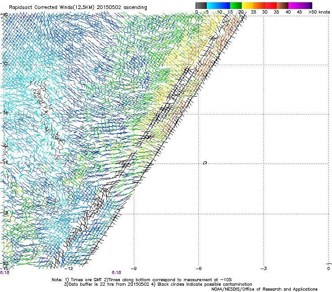
Task: Click the '40' legend scale label
Action: click(288, 12)
